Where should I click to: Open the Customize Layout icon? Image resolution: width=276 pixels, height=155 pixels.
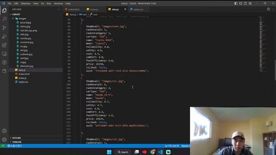[x=250, y=3]
